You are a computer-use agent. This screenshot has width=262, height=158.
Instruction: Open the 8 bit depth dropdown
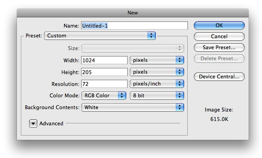pos(157,96)
